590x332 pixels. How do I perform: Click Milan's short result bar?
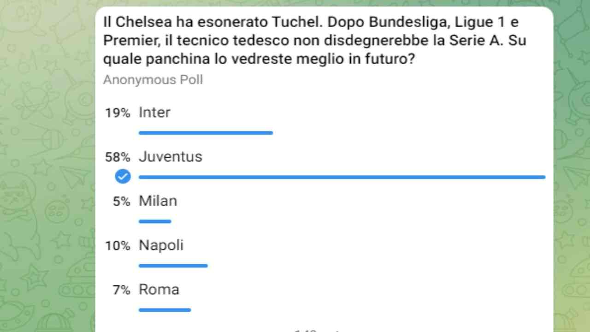[x=155, y=221]
